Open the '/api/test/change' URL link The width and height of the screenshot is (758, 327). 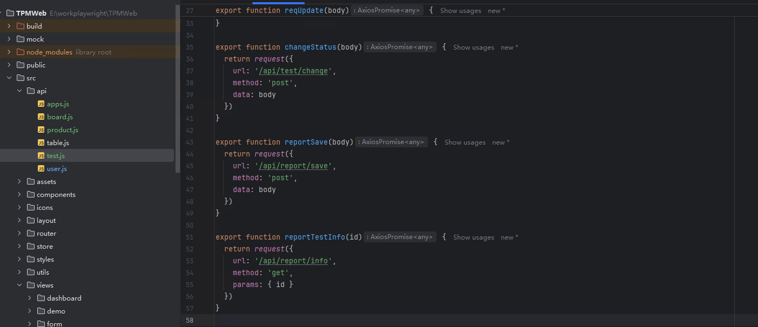tap(293, 71)
